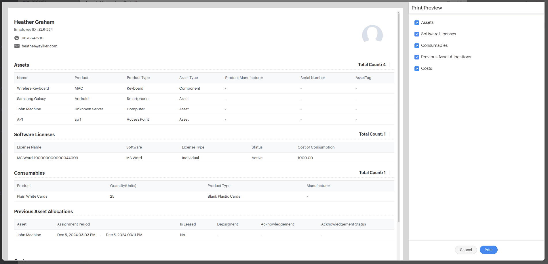The width and height of the screenshot is (548, 264).
Task: Click the Assets Total Count: 4 label
Action: tap(372, 65)
